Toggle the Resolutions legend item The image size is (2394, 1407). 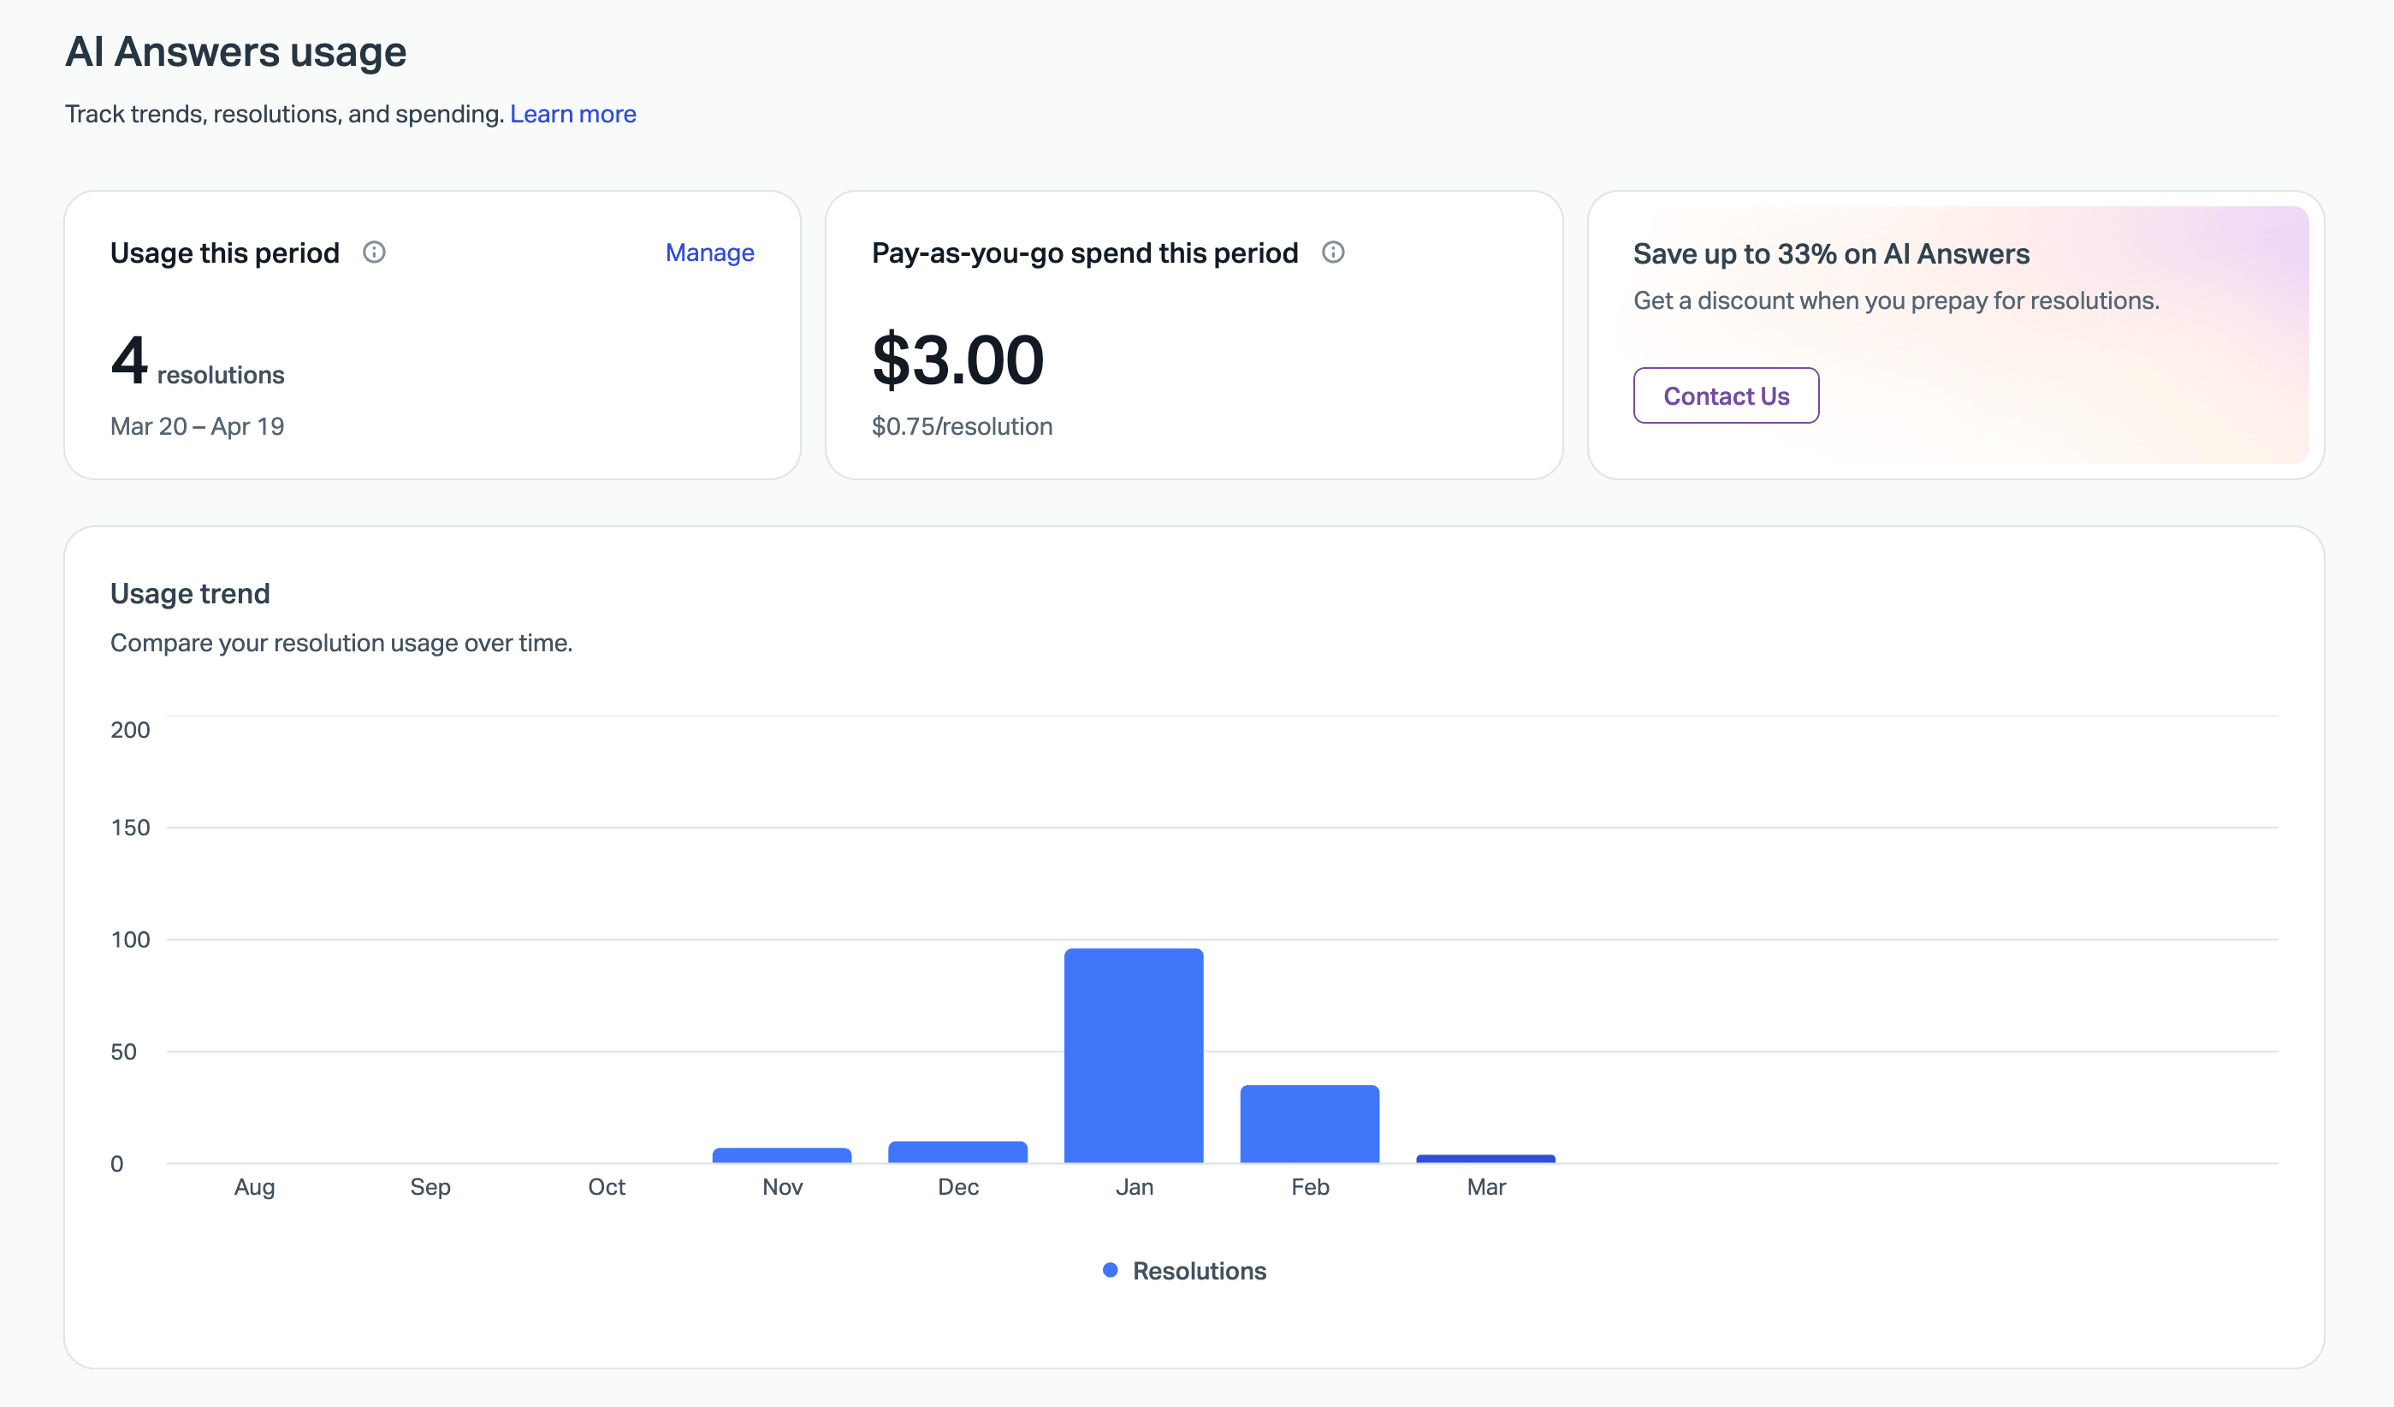1198,1270
